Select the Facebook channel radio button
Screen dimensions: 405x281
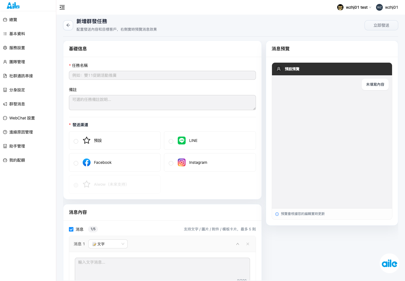coord(76,163)
